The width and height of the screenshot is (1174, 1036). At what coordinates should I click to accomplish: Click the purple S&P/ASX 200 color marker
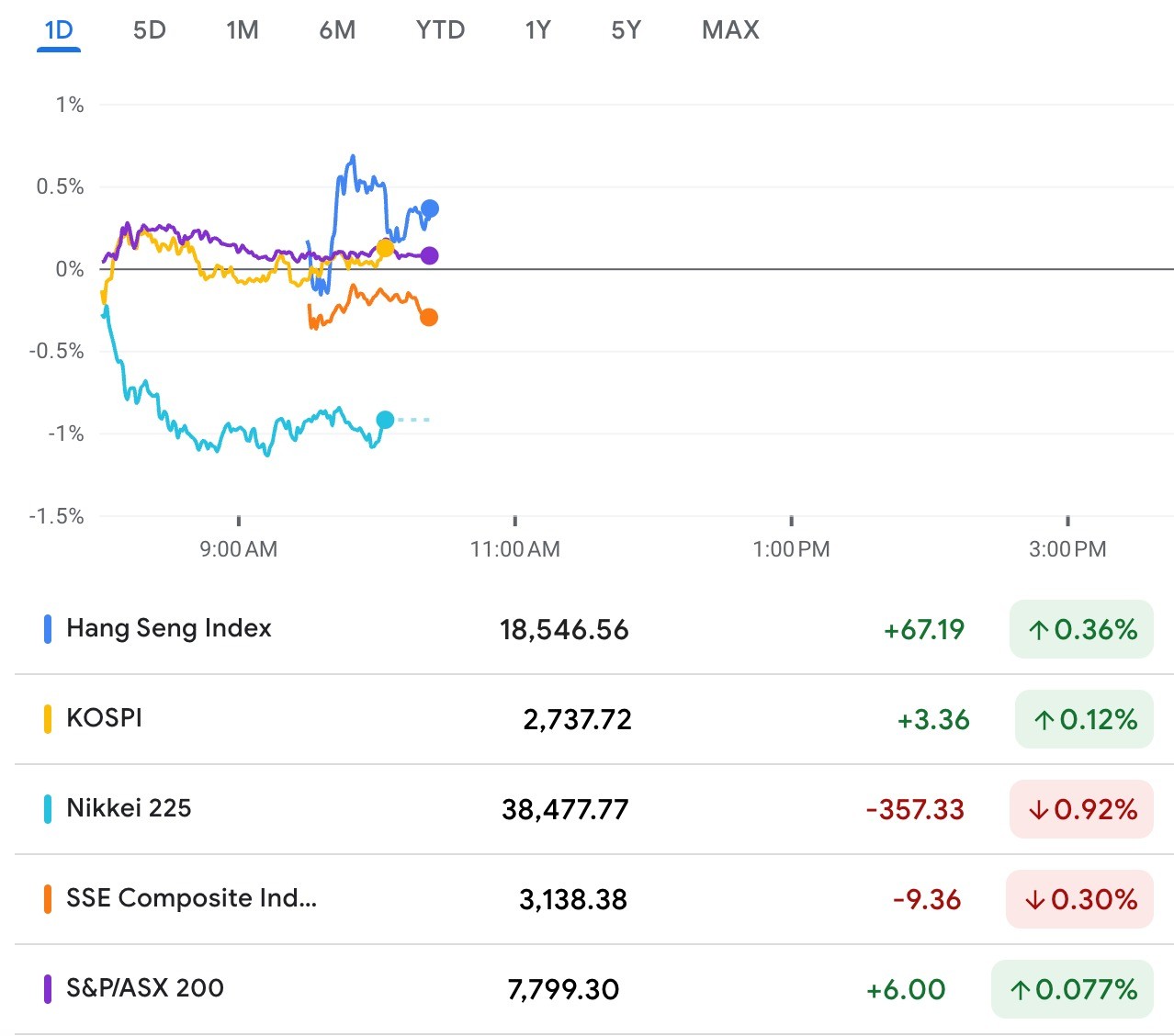(48, 989)
